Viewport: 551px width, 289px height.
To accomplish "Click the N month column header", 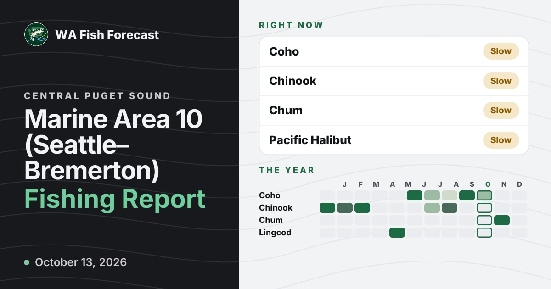I will [x=504, y=184].
